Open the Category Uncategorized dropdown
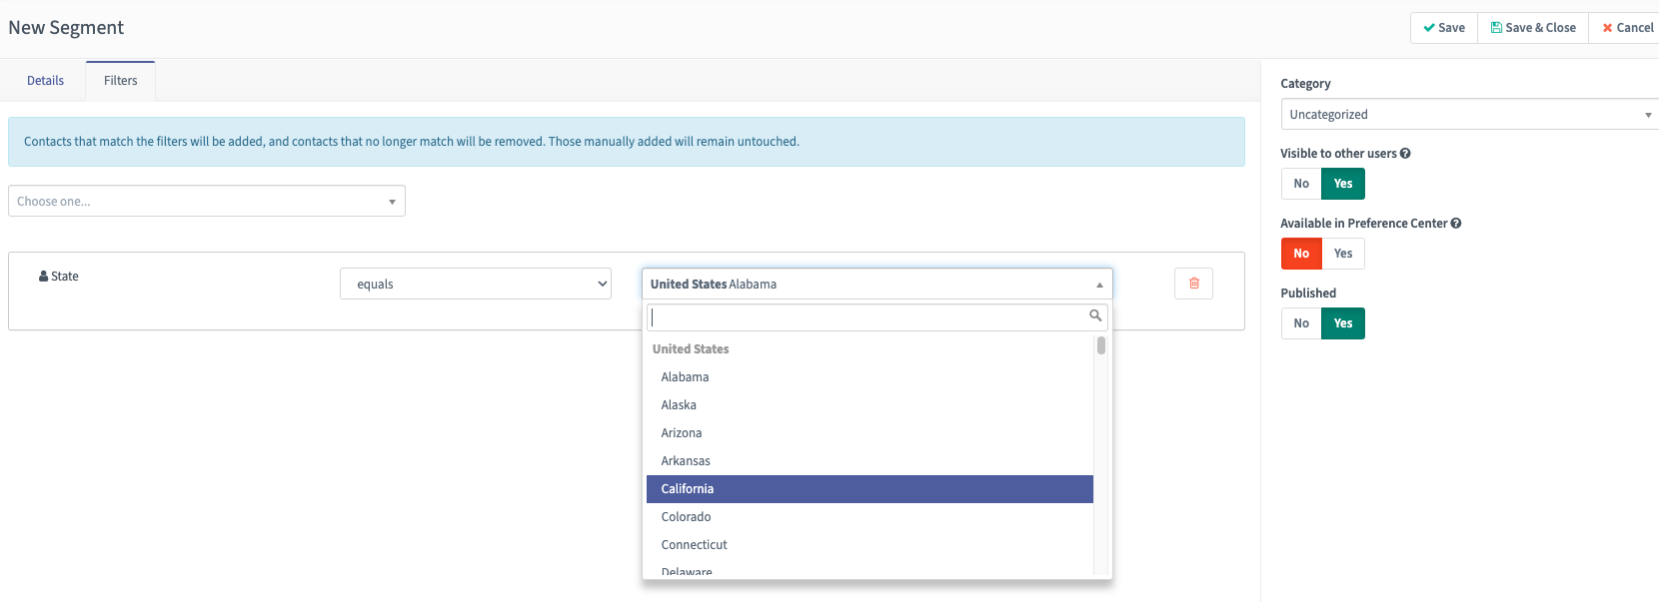Screen dimensions: 1659x602 [1469, 114]
